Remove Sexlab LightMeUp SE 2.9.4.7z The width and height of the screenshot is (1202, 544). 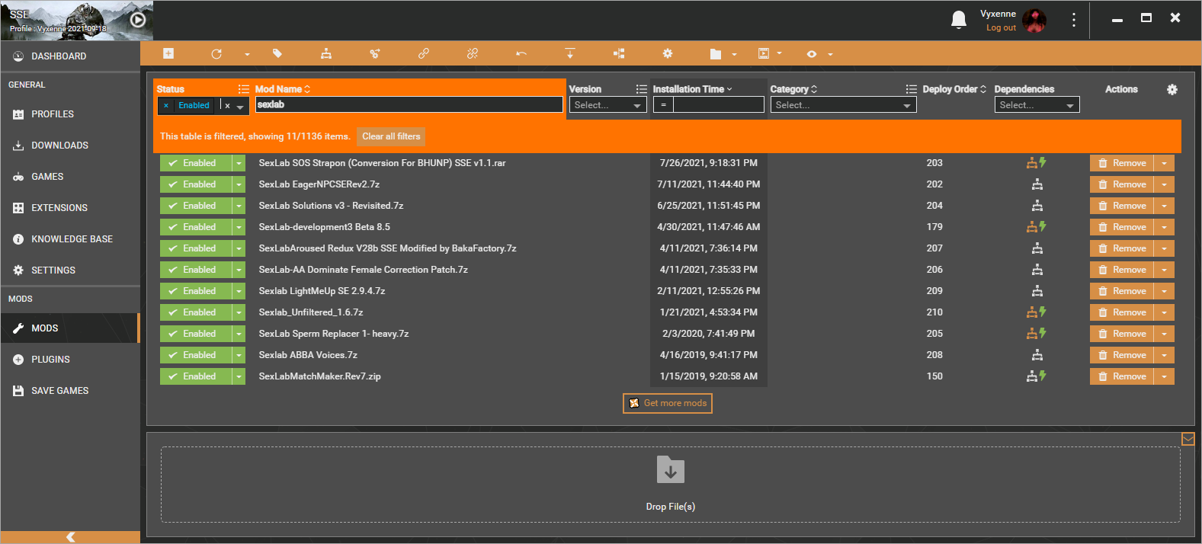[1122, 291]
